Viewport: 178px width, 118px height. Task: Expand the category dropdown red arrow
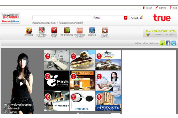125,18
